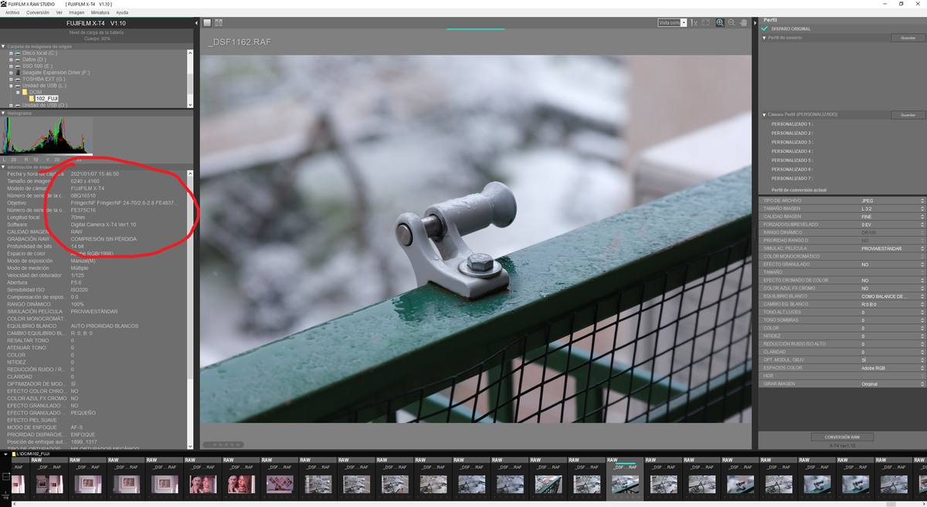Click the zoom in magnifier icon

(x=720, y=23)
